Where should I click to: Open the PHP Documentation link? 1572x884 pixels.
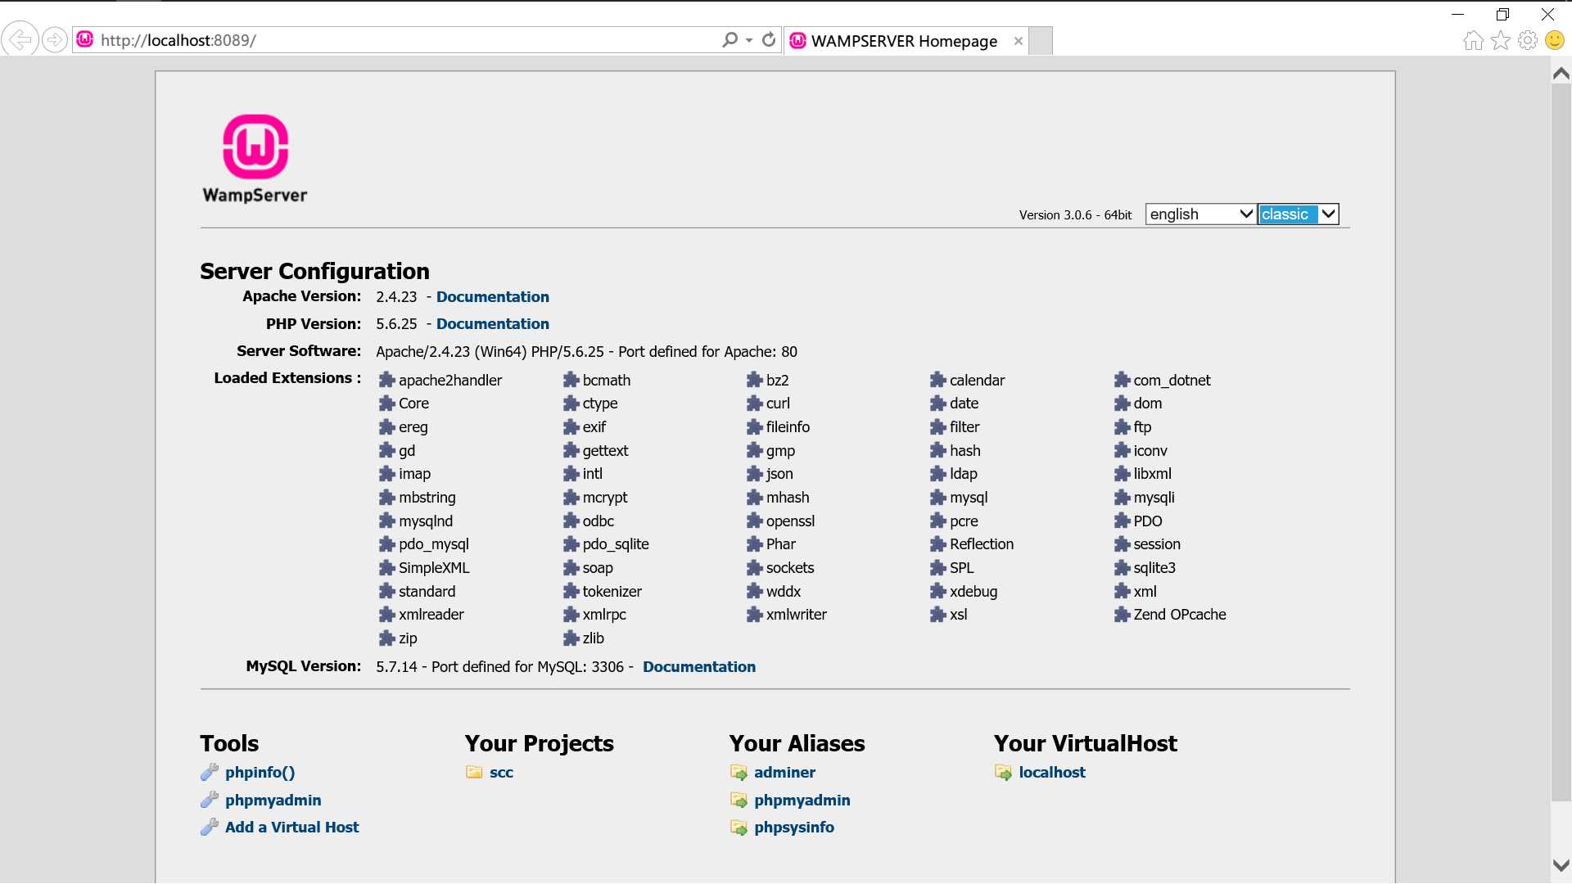point(492,323)
